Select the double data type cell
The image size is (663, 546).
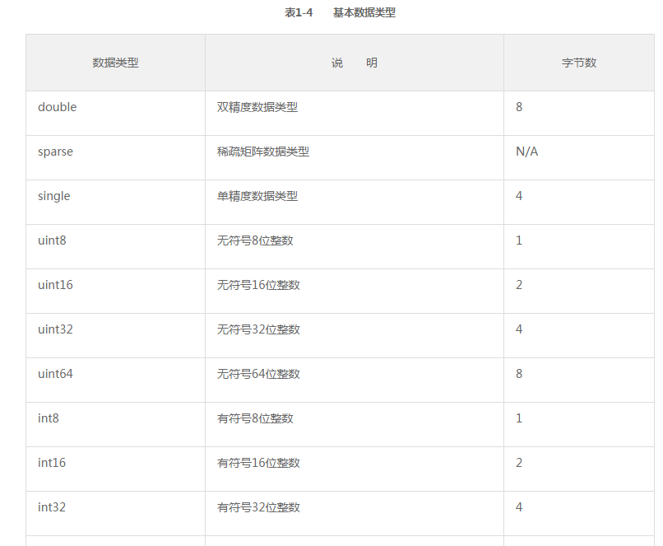(x=115, y=114)
